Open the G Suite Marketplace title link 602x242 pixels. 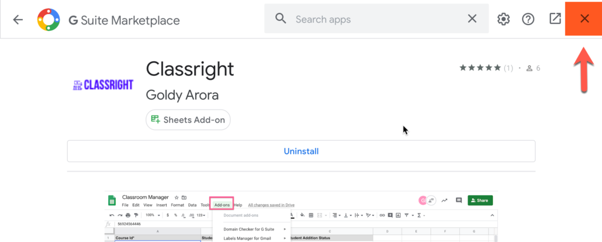124,20
